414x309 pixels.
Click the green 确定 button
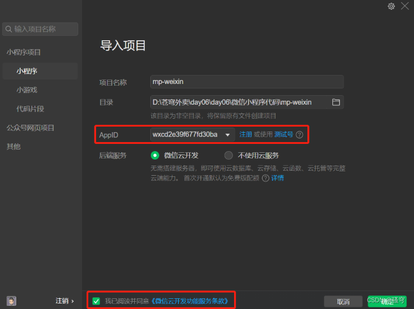[387, 302]
